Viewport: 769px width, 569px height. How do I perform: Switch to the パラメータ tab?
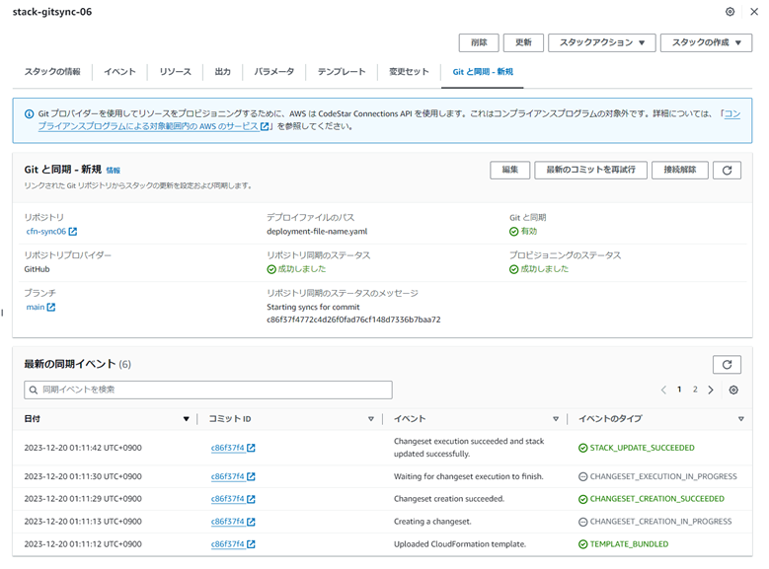coord(274,72)
